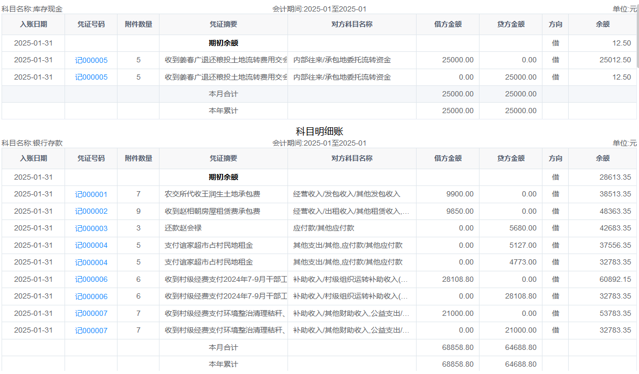Open 记000004 voucher in the 5127.00 credit row
The height and width of the screenshot is (374, 639).
[91, 246]
